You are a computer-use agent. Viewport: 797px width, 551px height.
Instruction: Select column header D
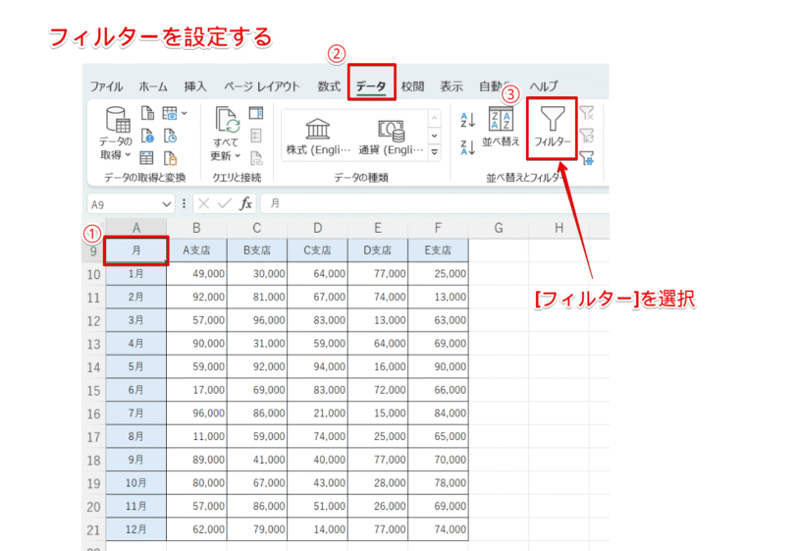317,228
